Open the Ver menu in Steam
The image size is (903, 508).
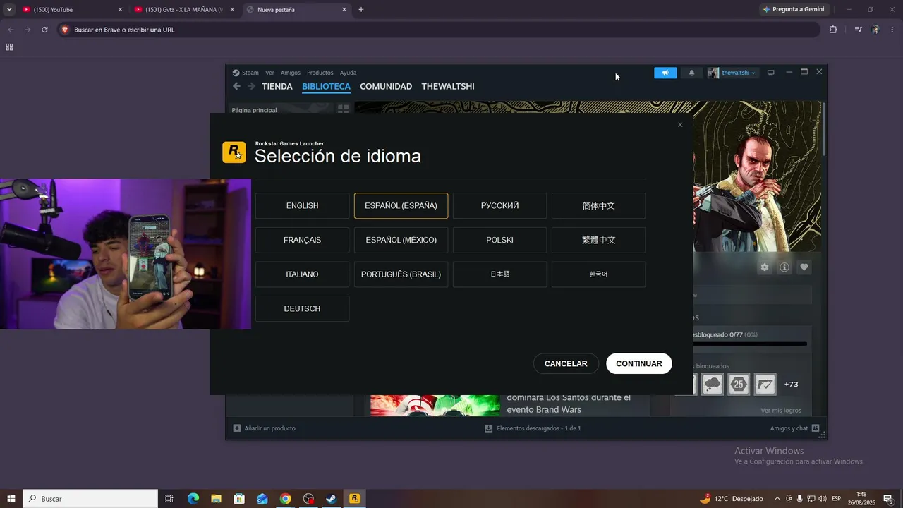click(269, 73)
